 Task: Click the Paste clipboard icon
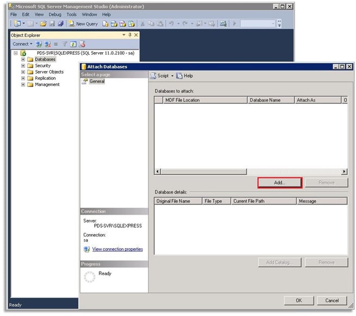click(x=160, y=23)
